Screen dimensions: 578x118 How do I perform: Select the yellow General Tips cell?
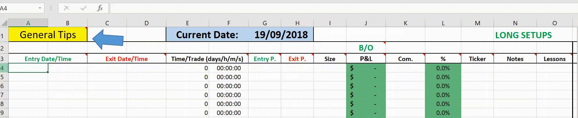[x=48, y=35]
